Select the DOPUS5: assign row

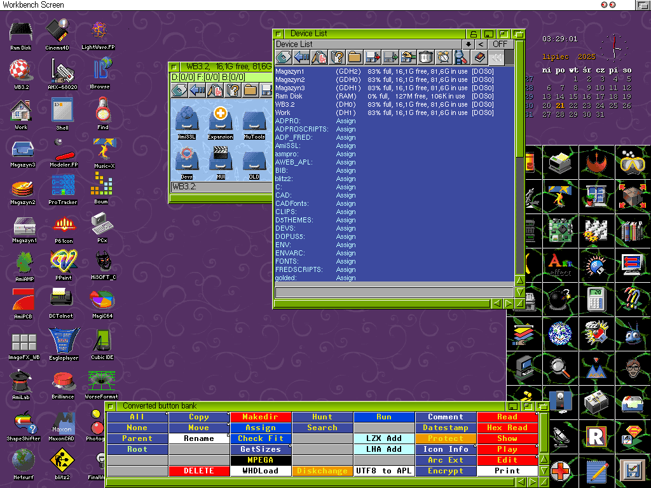[x=394, y=236]
